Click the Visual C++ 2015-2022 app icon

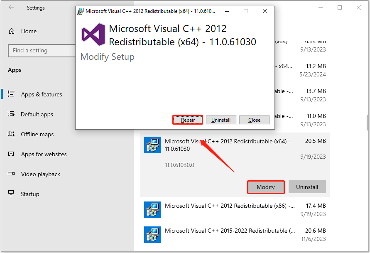coord(152,235)
